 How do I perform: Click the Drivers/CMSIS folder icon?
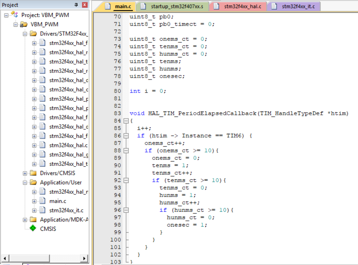point(33,173)
